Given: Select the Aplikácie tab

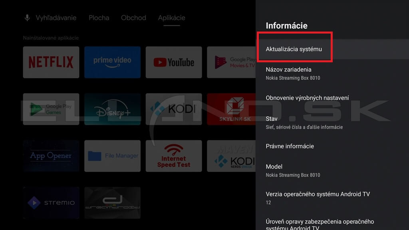Looking at the screenshot, I should pyautogui.click(x=171, y=18).
